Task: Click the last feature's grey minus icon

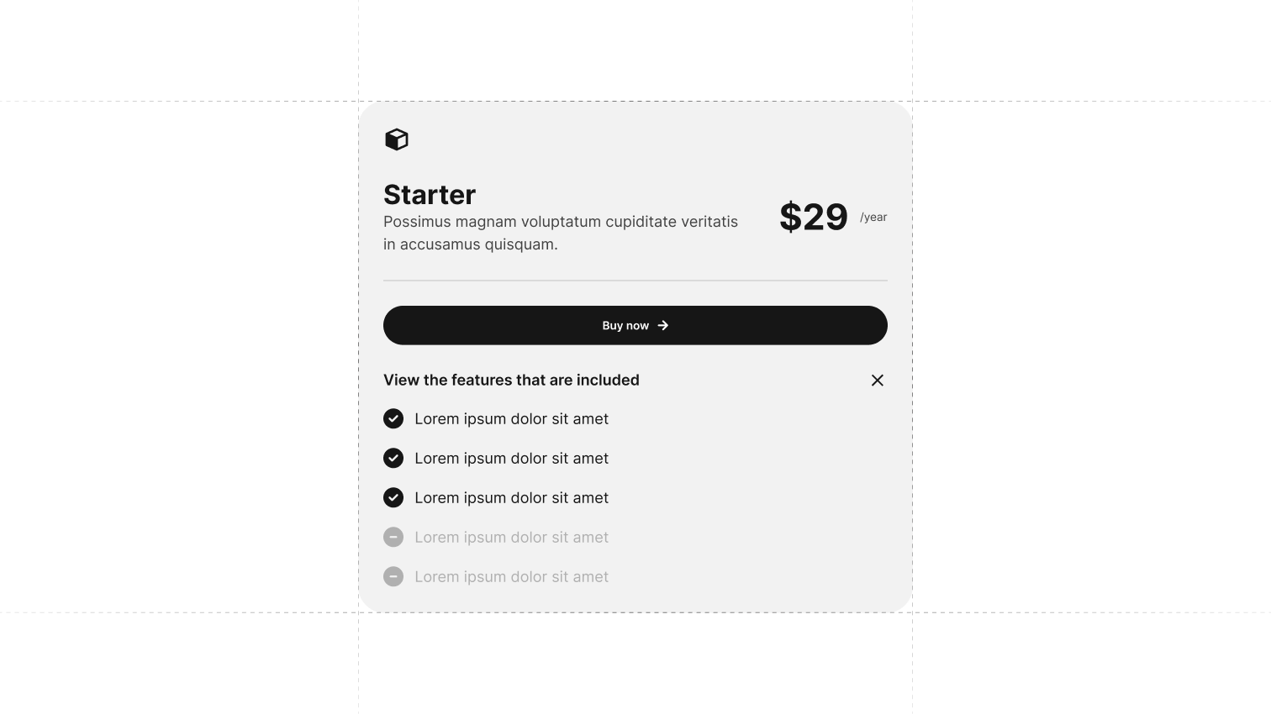Action: [393, 577]
